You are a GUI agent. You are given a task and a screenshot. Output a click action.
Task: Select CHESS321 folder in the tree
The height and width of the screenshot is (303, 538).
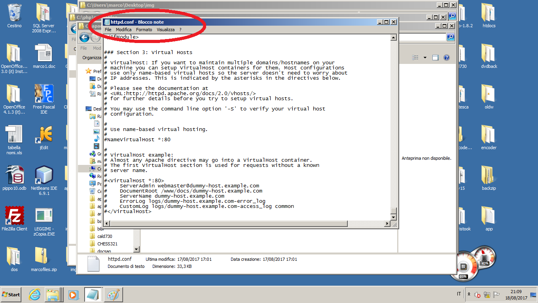pos(107,244)
